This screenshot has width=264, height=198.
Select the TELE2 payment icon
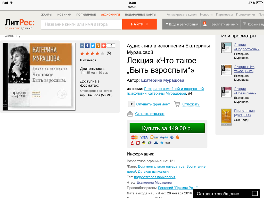(168, 143)
